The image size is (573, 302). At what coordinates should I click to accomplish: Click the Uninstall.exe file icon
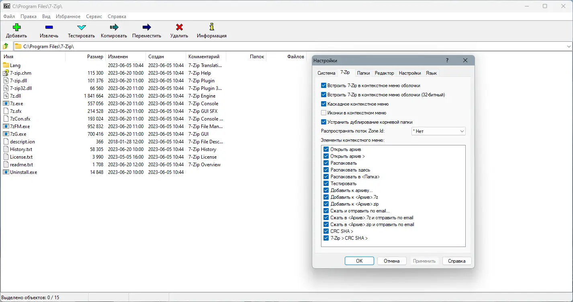click(6, 172)
